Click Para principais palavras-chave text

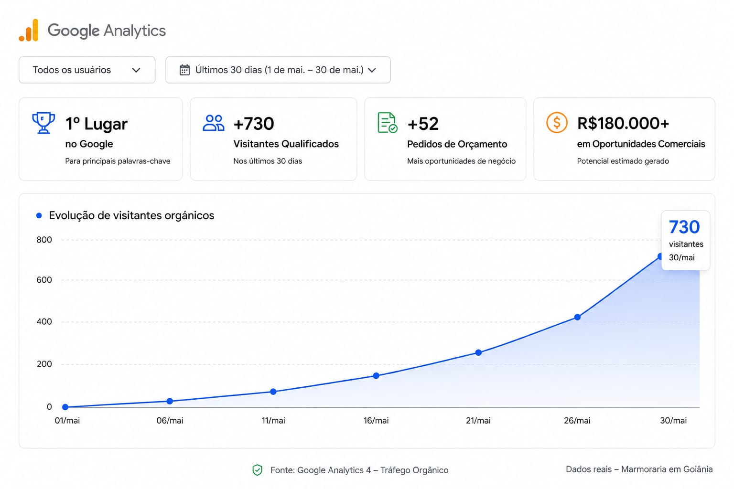pos(118,161)
